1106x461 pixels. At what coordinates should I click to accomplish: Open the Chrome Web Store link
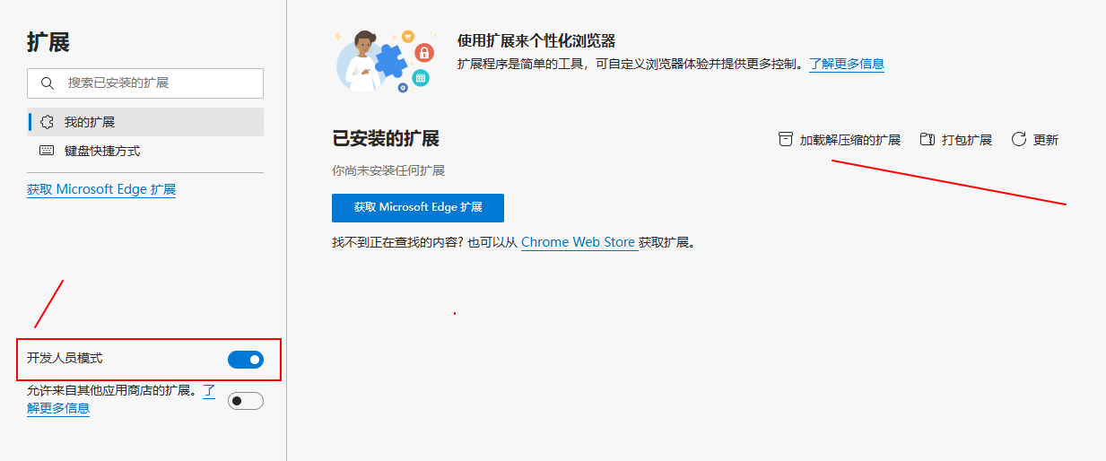coord(579,242)
